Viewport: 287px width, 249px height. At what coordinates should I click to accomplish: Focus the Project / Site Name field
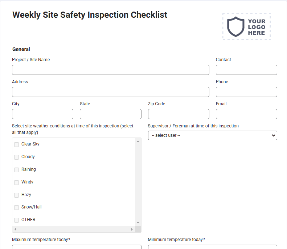click(x=111, y=70)
